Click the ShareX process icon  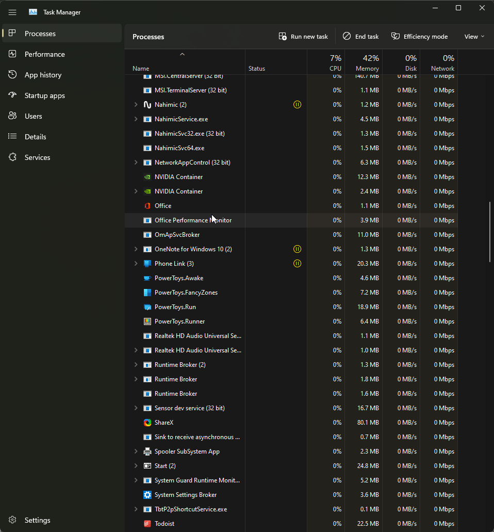(x=147, y=423)
